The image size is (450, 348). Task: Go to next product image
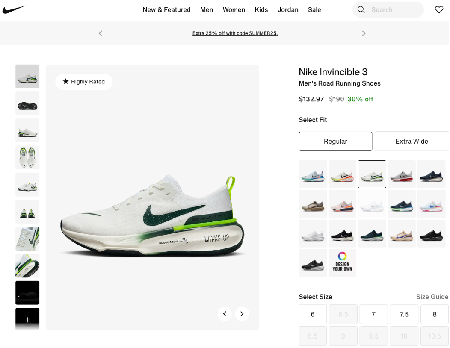[x=242, y=313]
